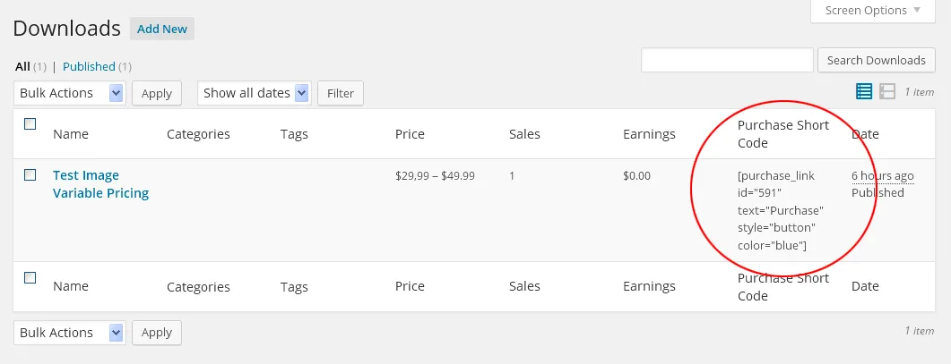This screenshot has width=951, height=364.
Task: Focus the search downloads text field
Action: click(x=727, y=61)
